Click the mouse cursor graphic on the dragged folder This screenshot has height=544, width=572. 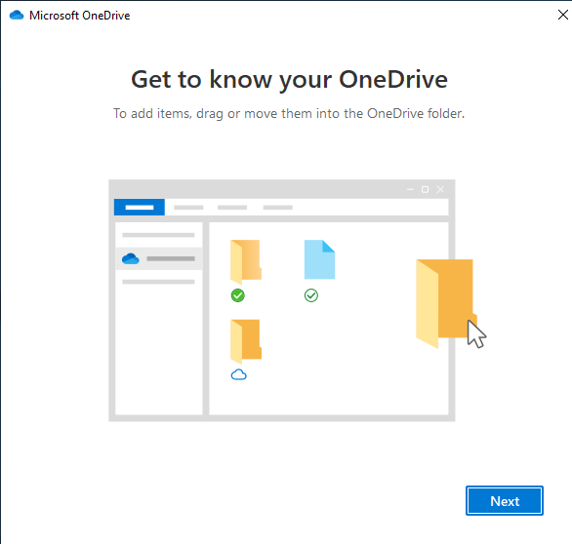[x=476, y=334]
